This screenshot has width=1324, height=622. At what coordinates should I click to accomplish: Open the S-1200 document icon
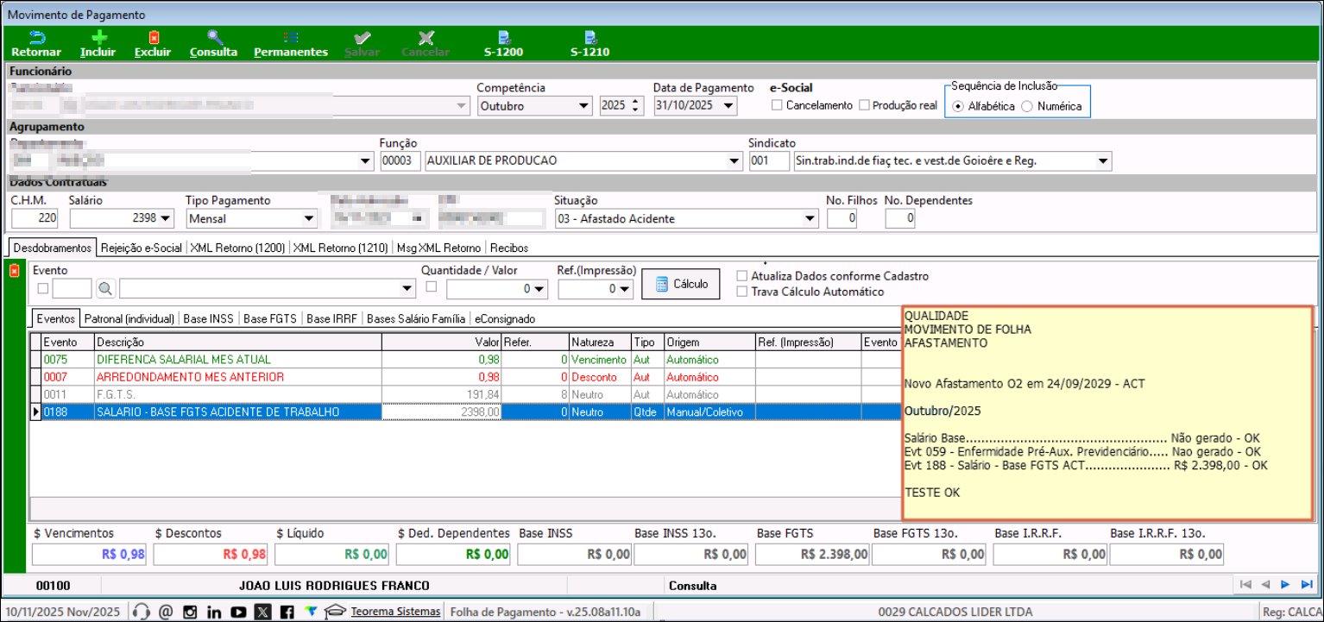pos(503,38)
